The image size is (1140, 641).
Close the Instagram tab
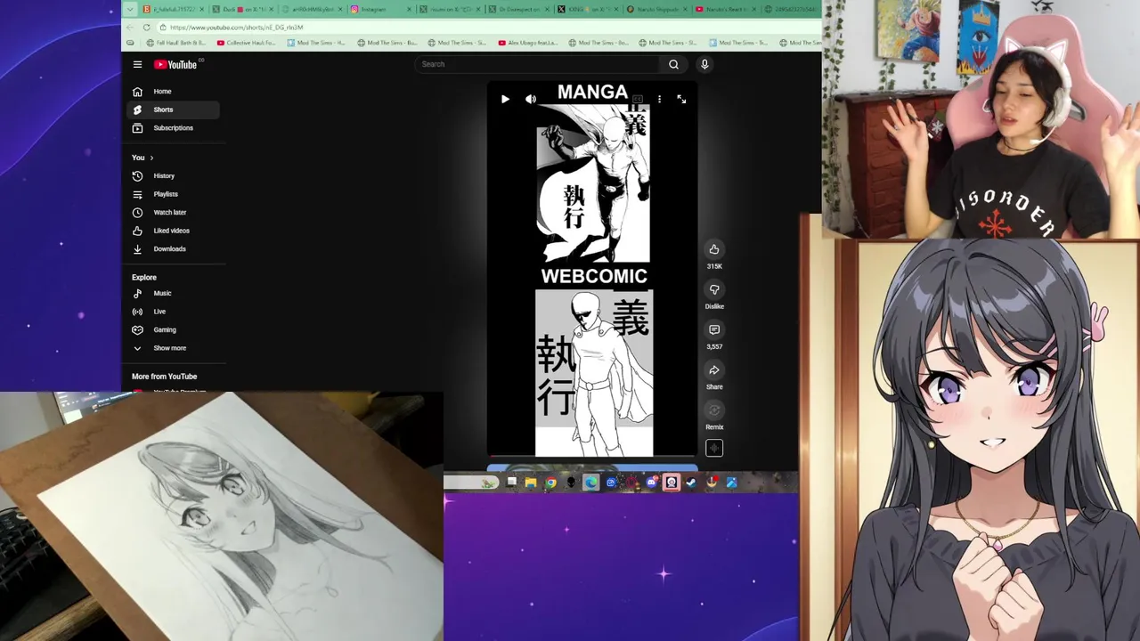409,10
